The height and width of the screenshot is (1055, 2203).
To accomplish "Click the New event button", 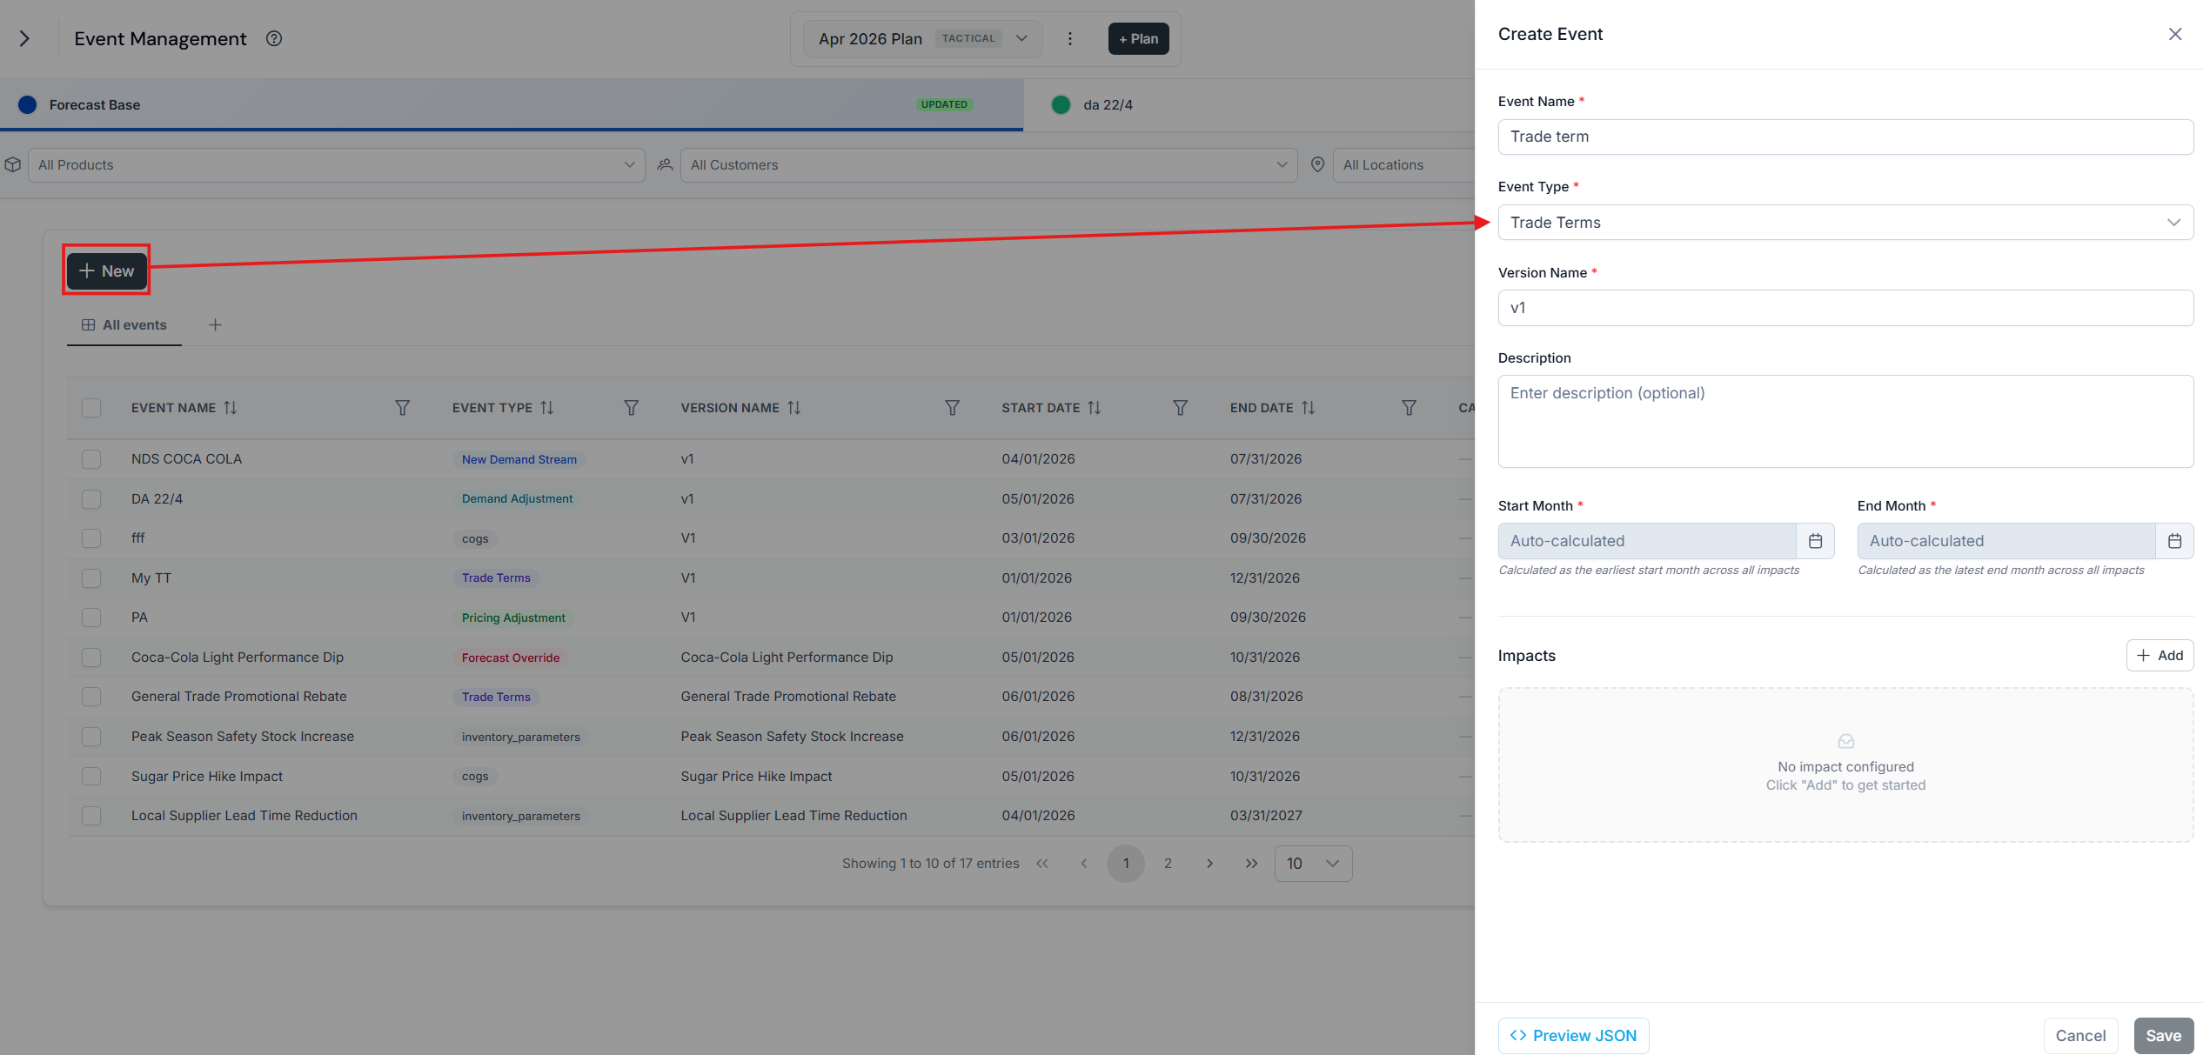I will [x=107, y=270].
